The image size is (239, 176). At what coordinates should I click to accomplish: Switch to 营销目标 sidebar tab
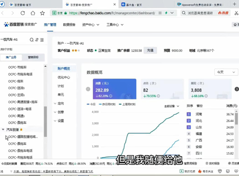[x=33, y=58]
